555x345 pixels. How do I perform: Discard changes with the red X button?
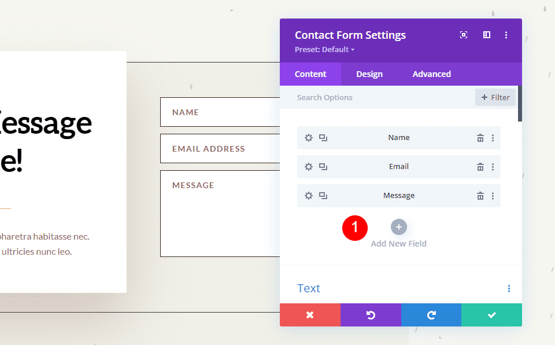(310, 315)
